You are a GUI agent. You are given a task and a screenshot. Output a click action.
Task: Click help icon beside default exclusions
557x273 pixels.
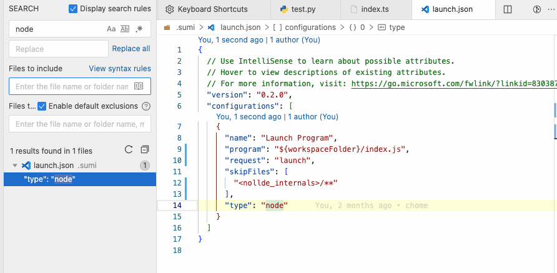coord(146,106)
